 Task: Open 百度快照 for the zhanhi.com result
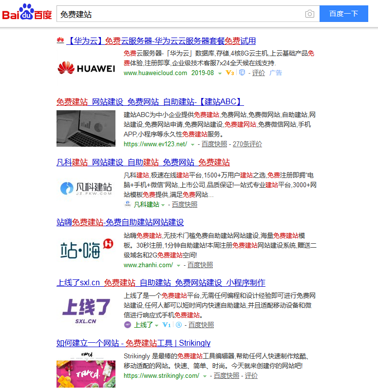pos(200,265)
